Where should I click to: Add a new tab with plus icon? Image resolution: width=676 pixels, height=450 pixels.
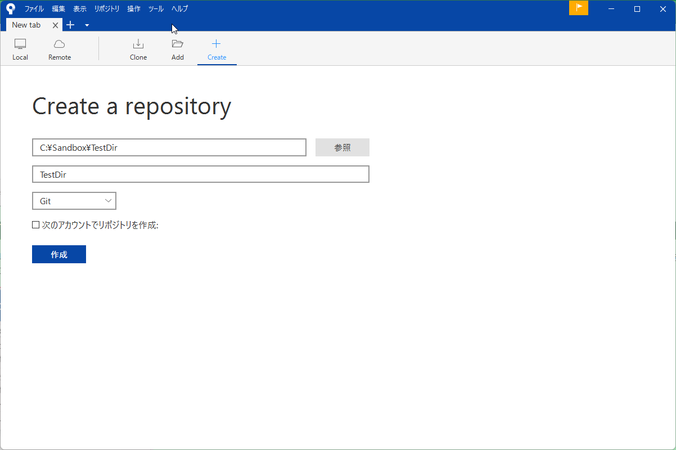(70, 25)
